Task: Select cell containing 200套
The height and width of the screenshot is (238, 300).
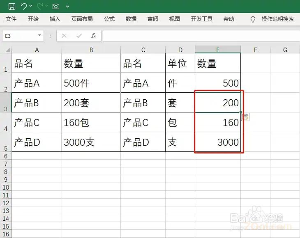Action: click(91, 103)
